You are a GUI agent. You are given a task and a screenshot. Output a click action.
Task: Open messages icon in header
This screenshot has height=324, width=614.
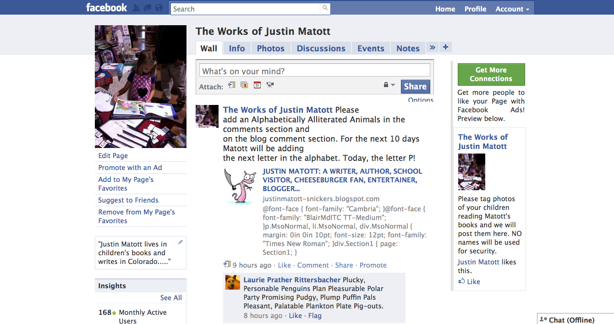tap(148, 8)
